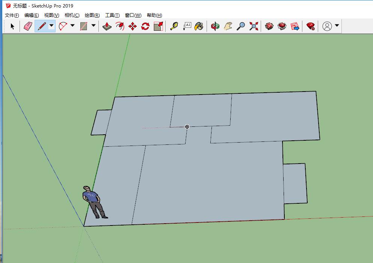Activate the Push/Pull tool

107,26
